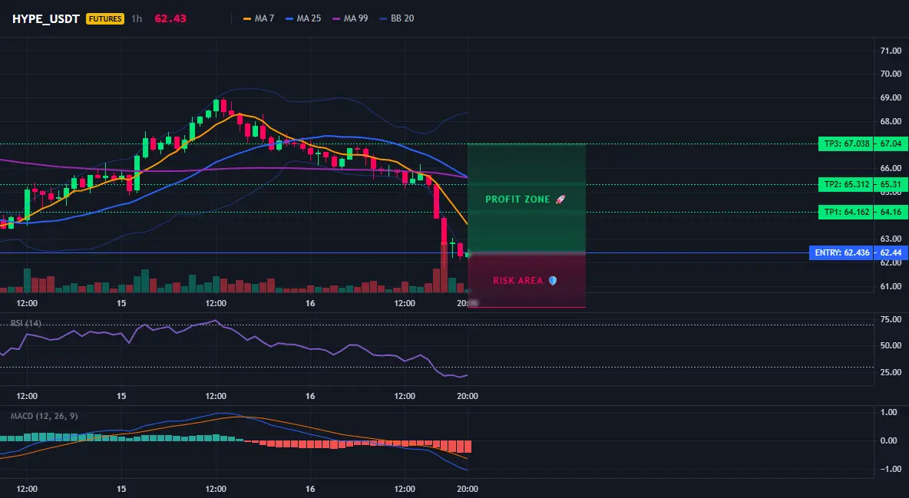Toggle the MA 7 legend entry
Screen dimensions: 909x498
[259, 18]
